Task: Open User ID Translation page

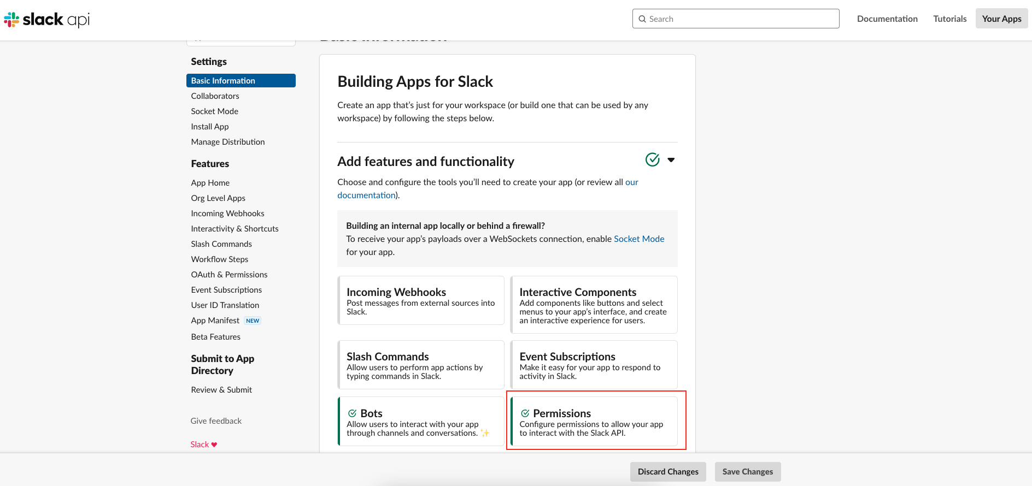Action: pyautogui.click(x=225, y=305)
